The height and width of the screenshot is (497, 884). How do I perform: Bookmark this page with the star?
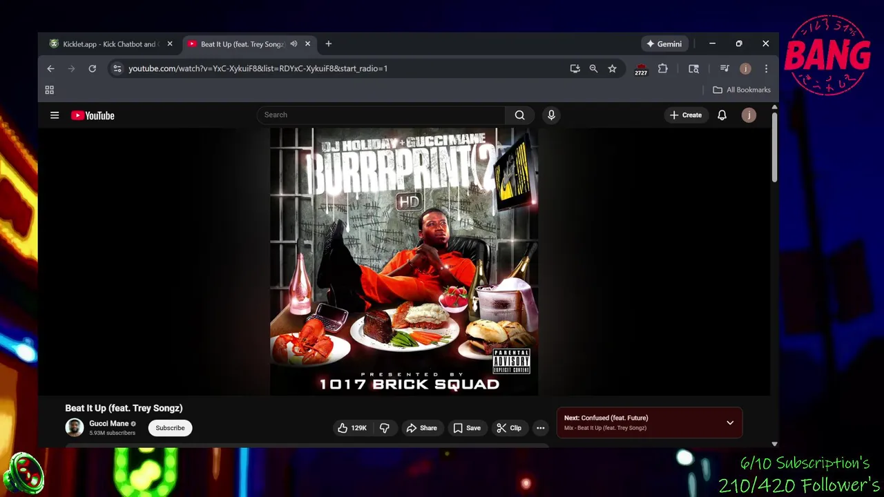612,68
